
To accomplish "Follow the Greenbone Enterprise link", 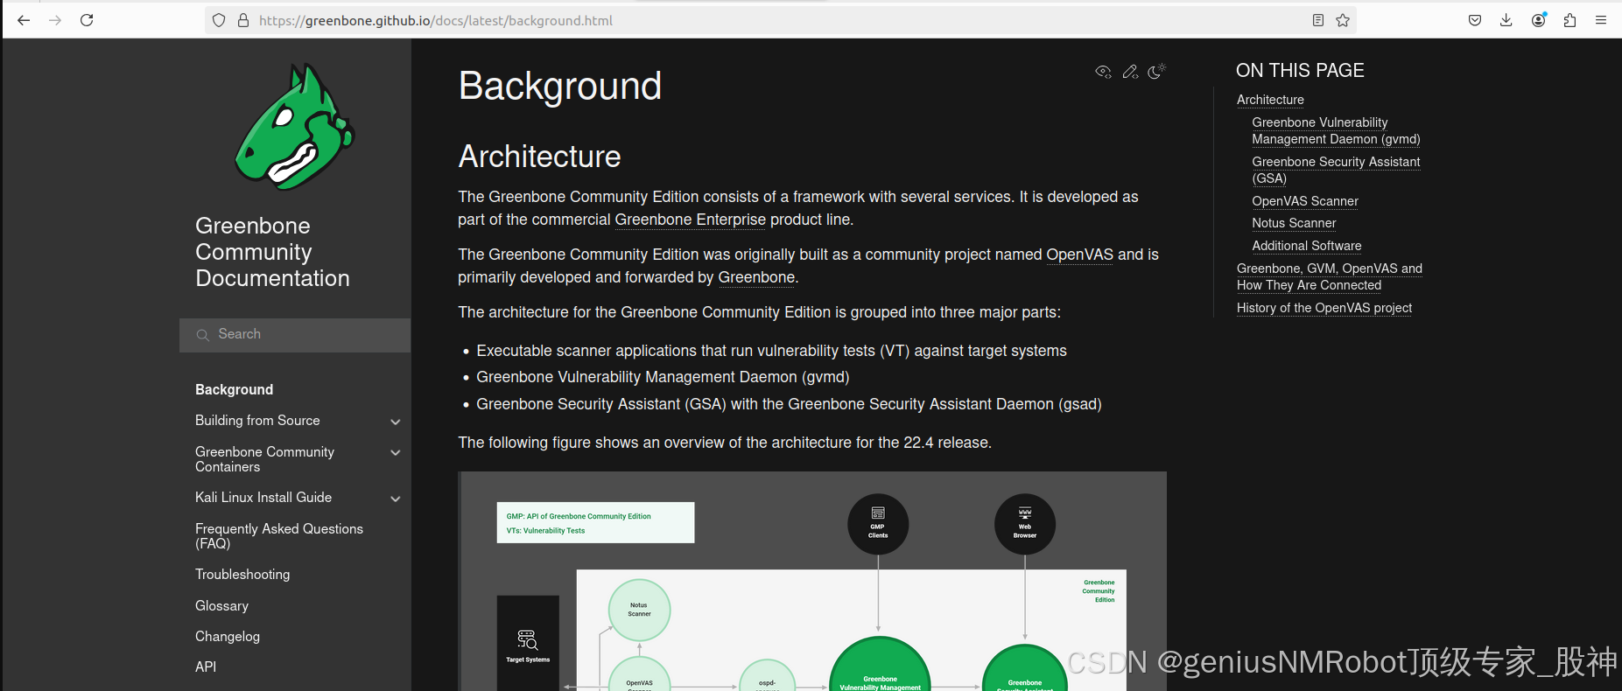I will tap(690, 220).
